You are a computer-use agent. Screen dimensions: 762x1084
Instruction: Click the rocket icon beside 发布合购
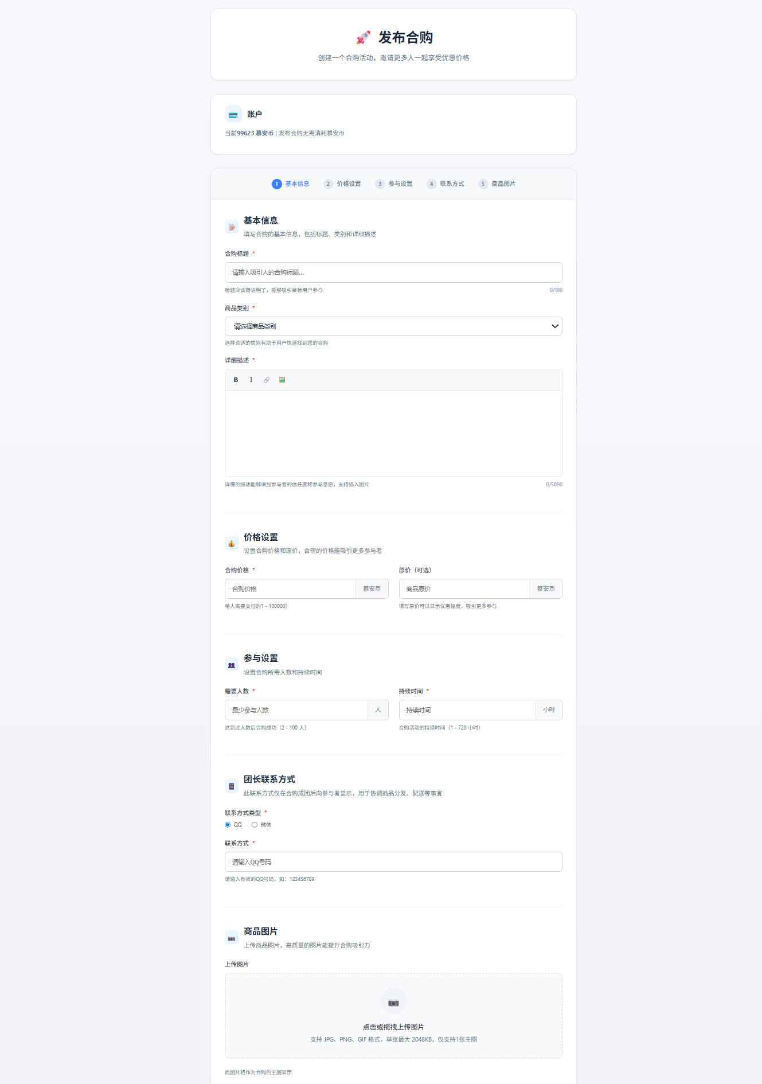coord(364,38)
